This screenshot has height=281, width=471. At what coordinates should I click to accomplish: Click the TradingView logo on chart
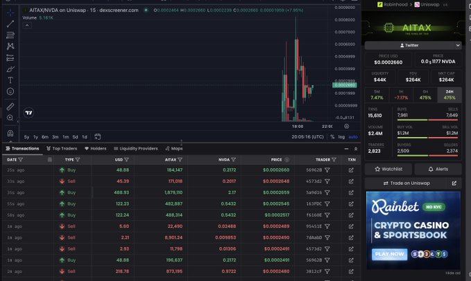[28, 113]
